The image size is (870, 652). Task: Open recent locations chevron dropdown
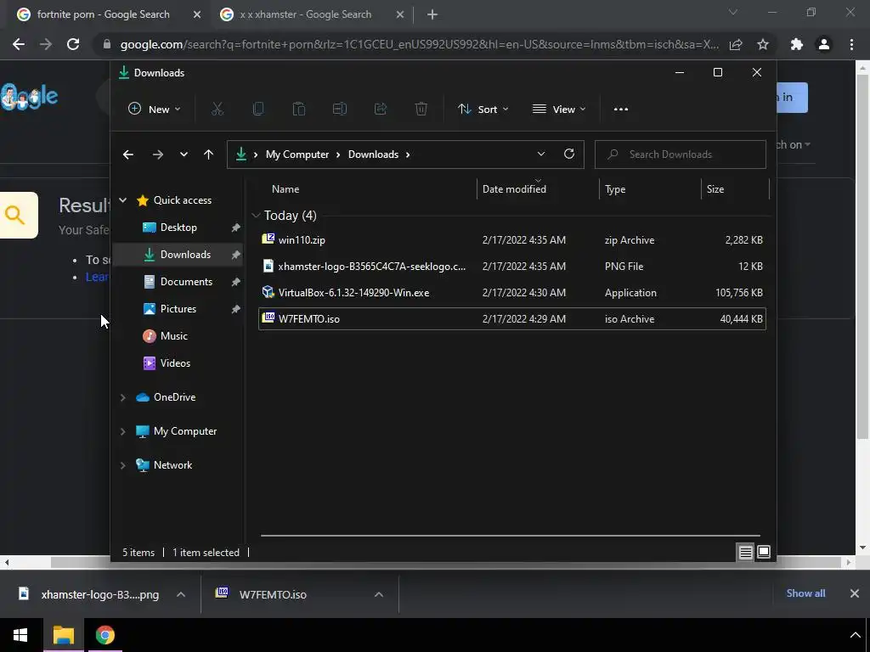(x=184, y=155)
